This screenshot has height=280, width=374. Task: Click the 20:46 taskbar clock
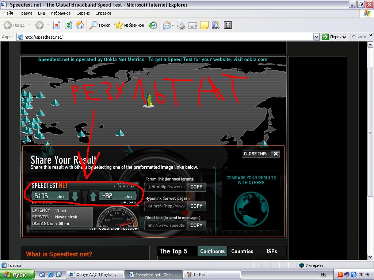[364, 275]
